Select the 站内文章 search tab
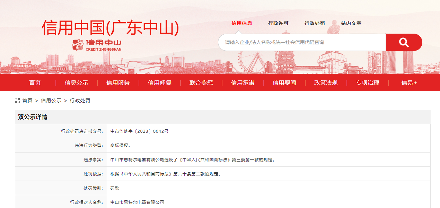This screenshot has height=208, width=440. point(351,23)
